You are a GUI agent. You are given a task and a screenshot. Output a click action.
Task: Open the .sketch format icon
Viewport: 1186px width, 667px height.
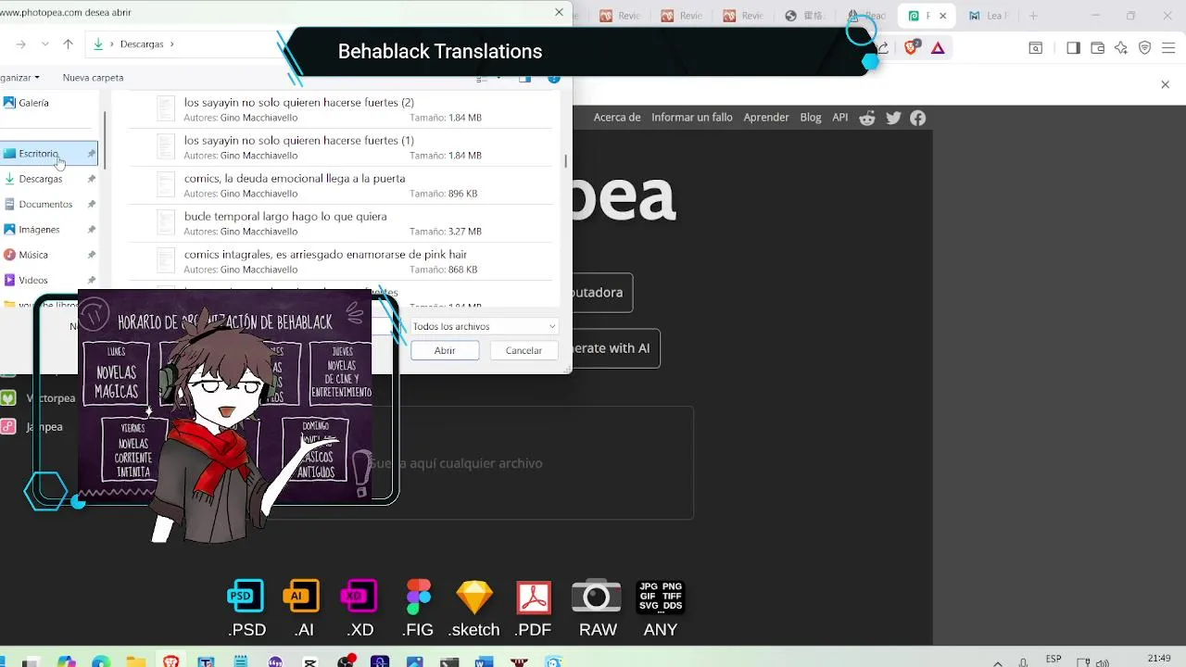pyautogui.click(x=474, y=609)
